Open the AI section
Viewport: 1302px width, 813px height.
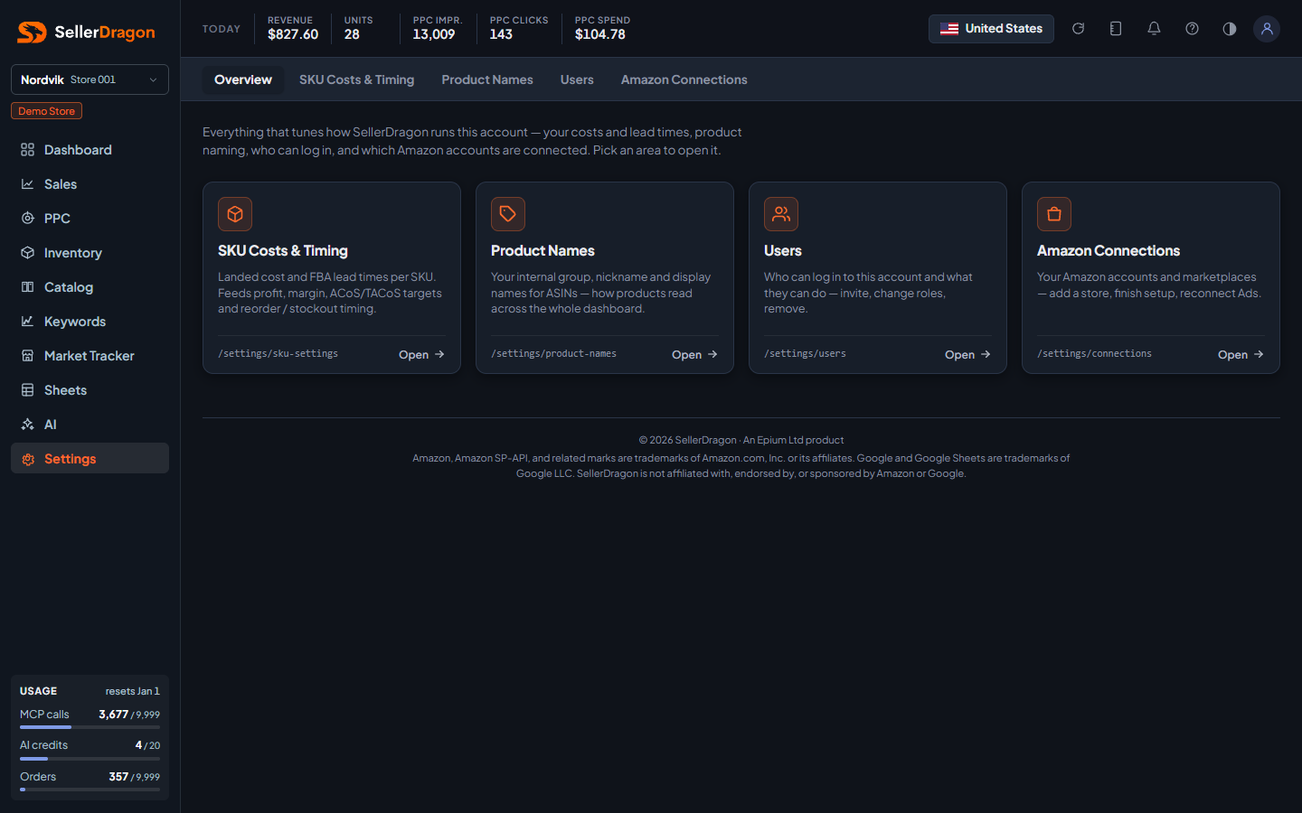[90, 425]
